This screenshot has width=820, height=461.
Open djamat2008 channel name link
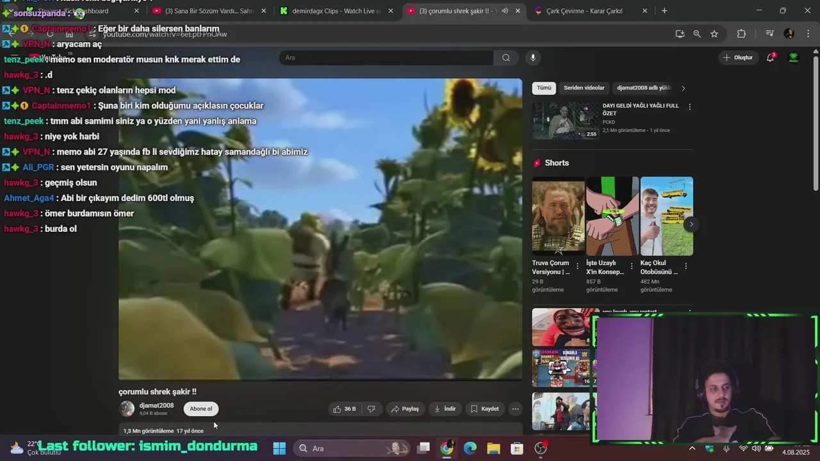156,405
